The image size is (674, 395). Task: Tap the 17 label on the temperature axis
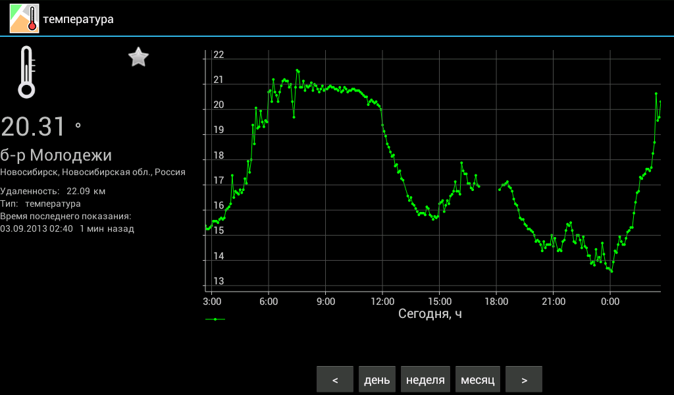coord(219,180)
